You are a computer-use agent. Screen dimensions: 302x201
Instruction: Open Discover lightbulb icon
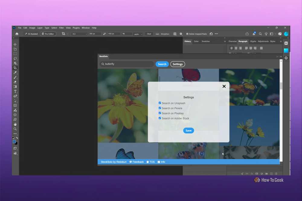(x=266, y=34)
